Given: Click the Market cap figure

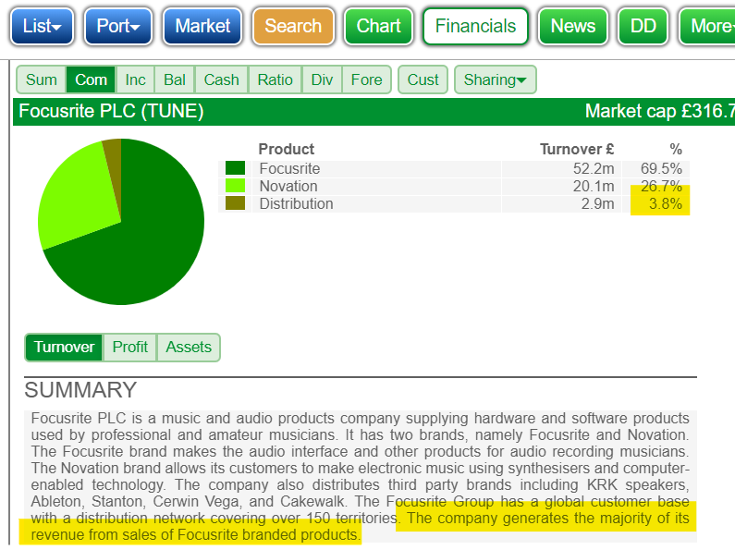Looking at the screenshot, I should coord(659,112).
